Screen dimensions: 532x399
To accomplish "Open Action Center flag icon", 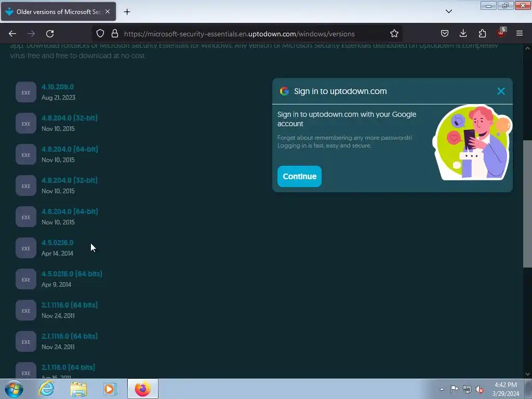I will point(454,389).
